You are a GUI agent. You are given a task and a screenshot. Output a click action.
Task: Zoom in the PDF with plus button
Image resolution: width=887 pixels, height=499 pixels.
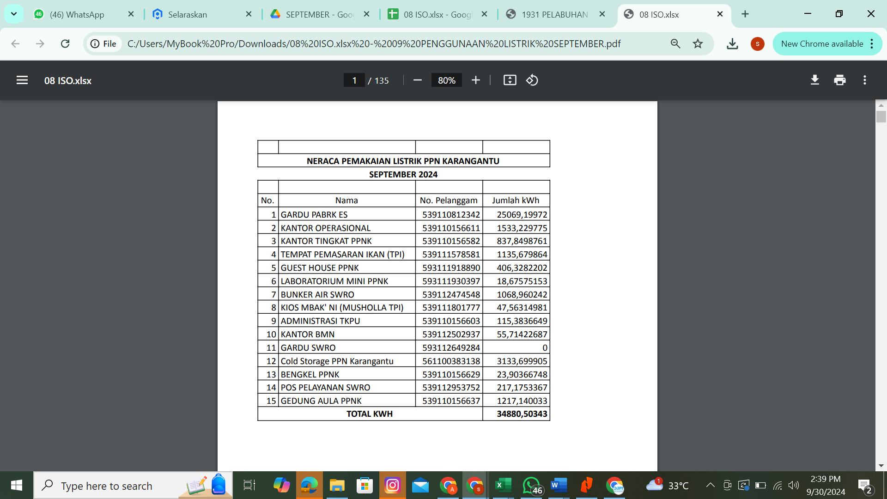click(x=475, y=80)
